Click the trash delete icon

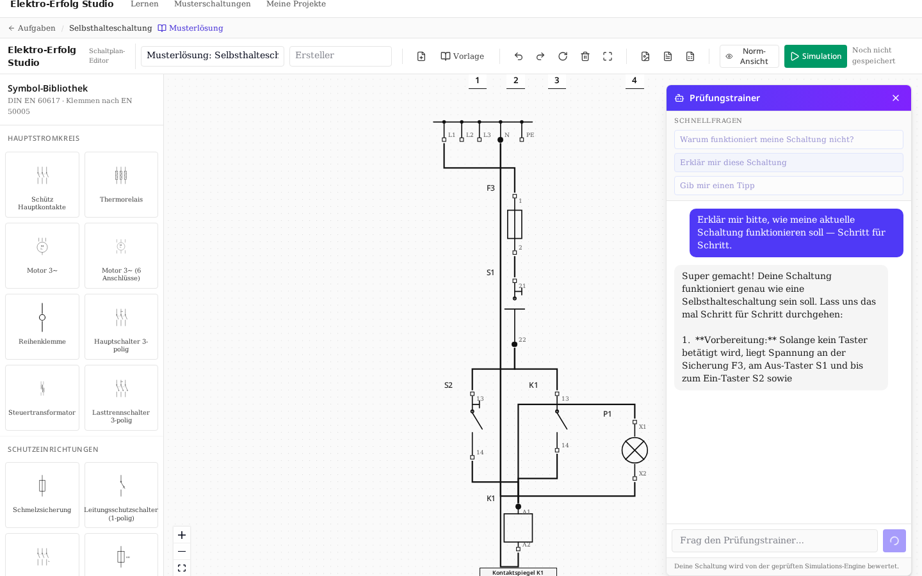click(x=585, y=56)
